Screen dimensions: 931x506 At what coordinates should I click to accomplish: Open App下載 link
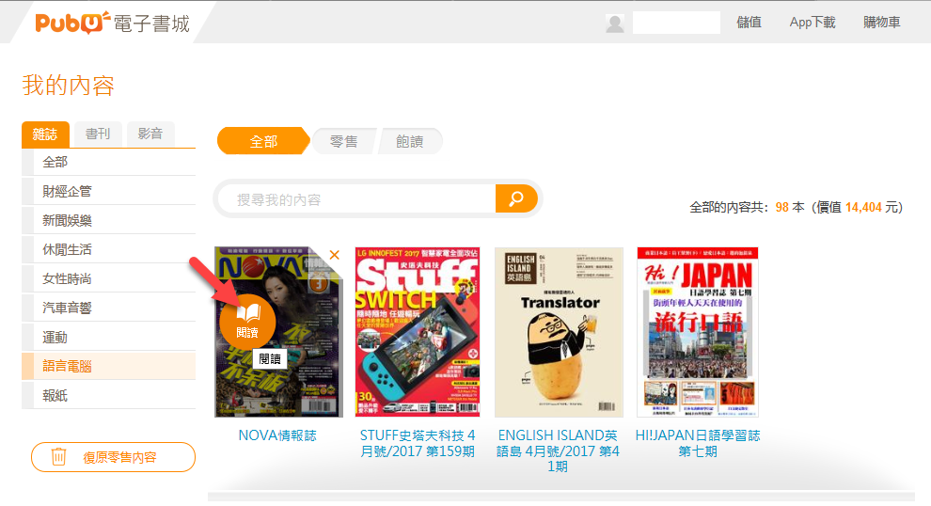pos(813,23)
